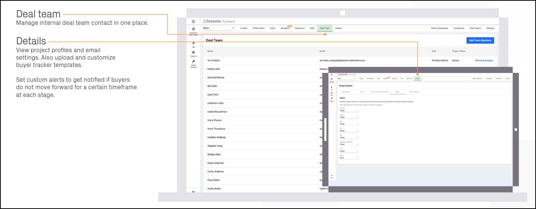Open the Analytics tab
Image resolution: width=536 pixels, height=209 pixels.
(285, 28)
